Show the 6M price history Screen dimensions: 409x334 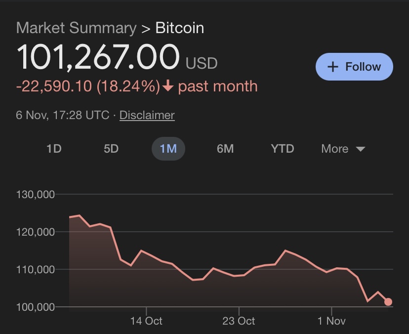click(225, 149)
